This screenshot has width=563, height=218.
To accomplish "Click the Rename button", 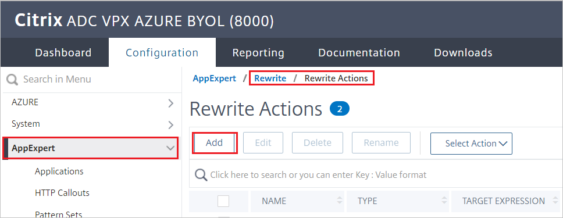I will [x=382, y=142].
